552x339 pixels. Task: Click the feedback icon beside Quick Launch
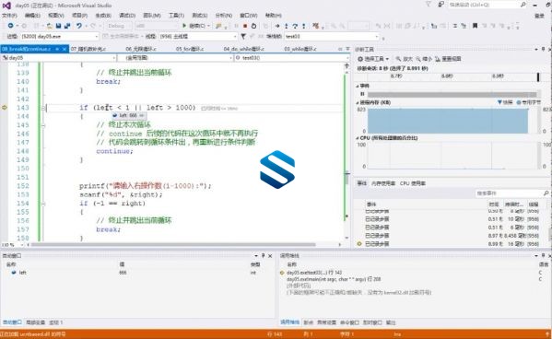pos(440,5)
